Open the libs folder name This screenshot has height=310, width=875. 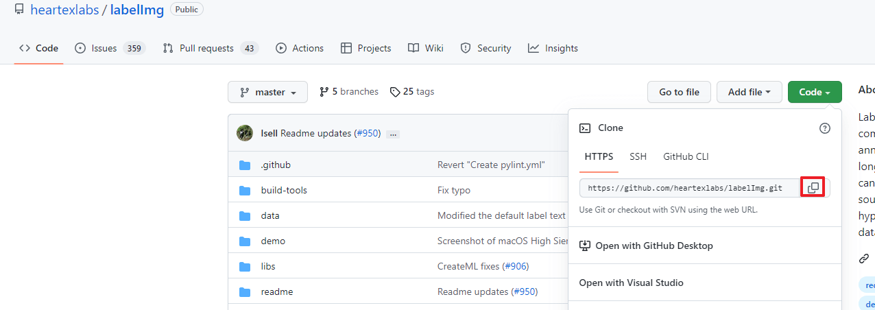(x=268, y=266)
